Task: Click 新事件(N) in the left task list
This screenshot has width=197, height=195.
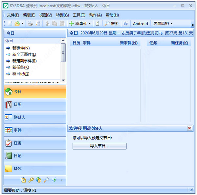Action: click(x=21, y=48)
